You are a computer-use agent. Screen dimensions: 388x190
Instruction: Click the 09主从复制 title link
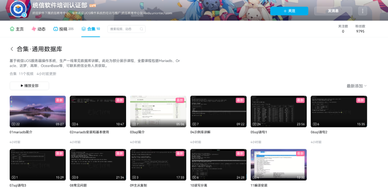pos(139,185)
